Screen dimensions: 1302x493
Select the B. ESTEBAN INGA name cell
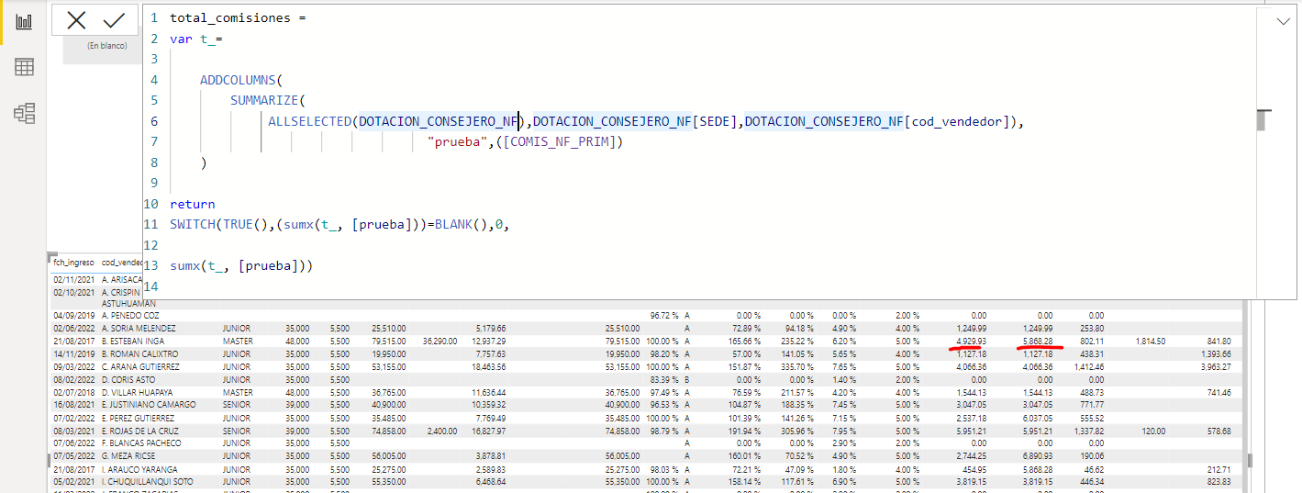pyautogui.click(x=132, y=341)
